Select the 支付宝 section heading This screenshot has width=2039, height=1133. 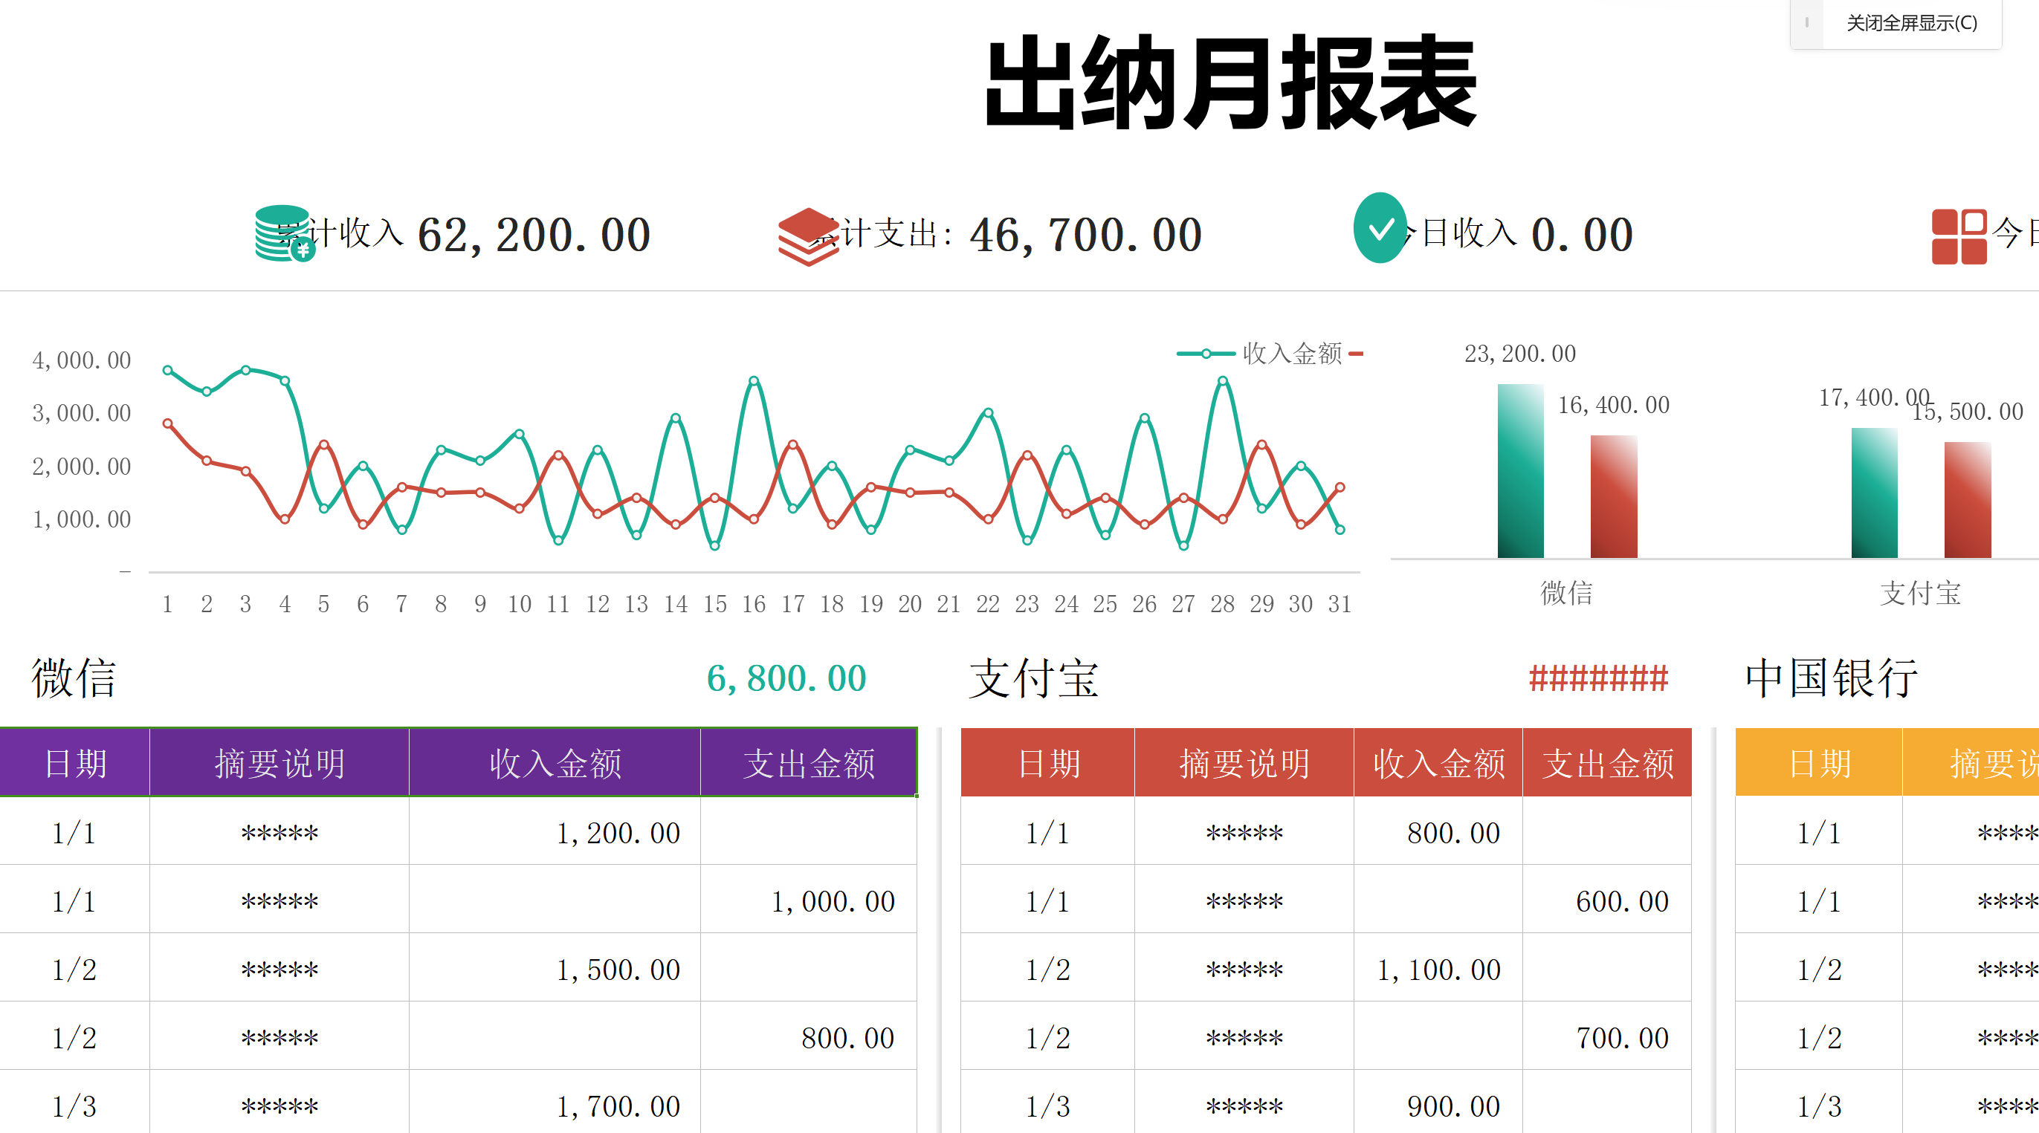(1034, 678)
